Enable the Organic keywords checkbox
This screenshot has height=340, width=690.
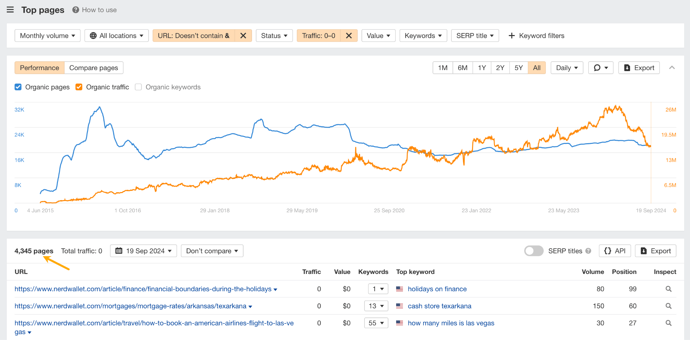pos(138,87)
